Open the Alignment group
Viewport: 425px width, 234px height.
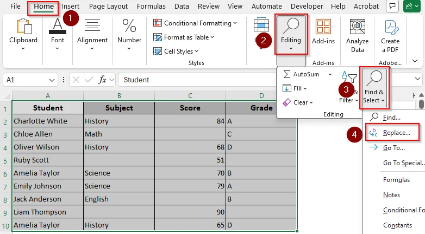[x=92, y=34]
